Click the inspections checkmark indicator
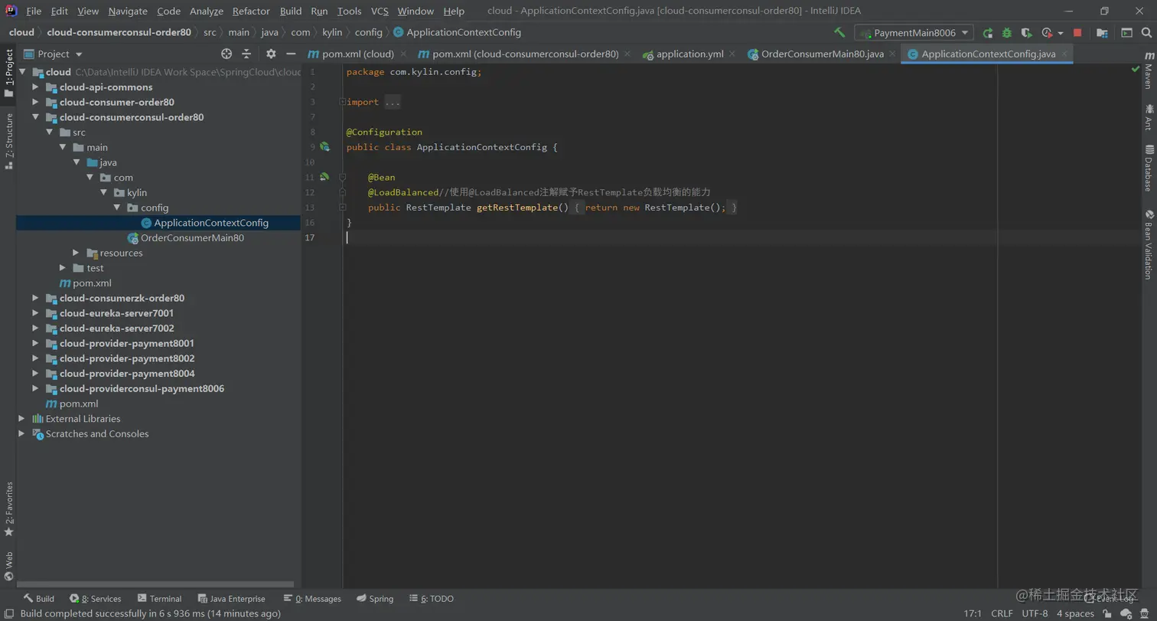This screenshot has height=621, width=1157. click(1135, 69)
